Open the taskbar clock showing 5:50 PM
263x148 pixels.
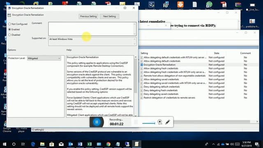coord(247,144)
